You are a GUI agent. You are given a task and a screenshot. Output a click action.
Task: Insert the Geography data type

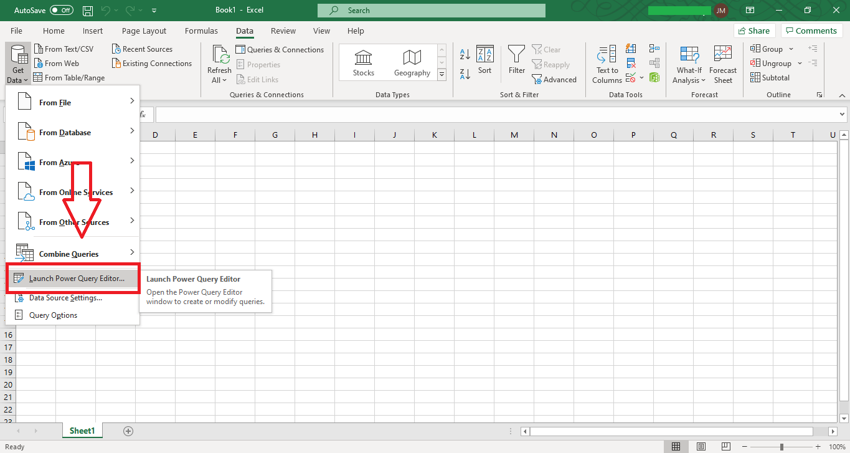(x=412, y=63)
